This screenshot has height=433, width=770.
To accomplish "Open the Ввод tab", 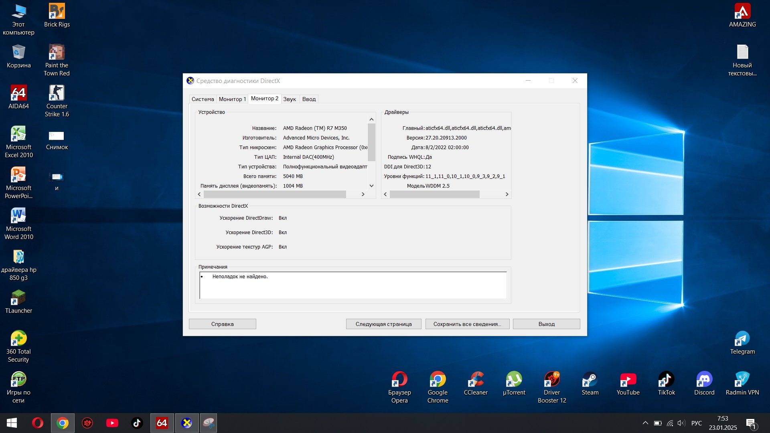I will tap(309, 99).
